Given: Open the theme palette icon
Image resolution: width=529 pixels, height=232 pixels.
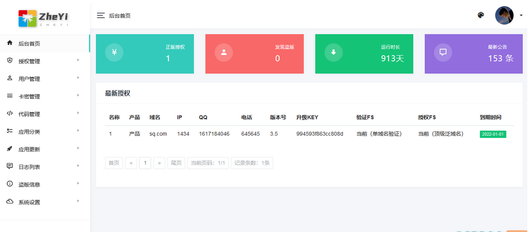Looking at the screenshot, I should tap(481, 15).
